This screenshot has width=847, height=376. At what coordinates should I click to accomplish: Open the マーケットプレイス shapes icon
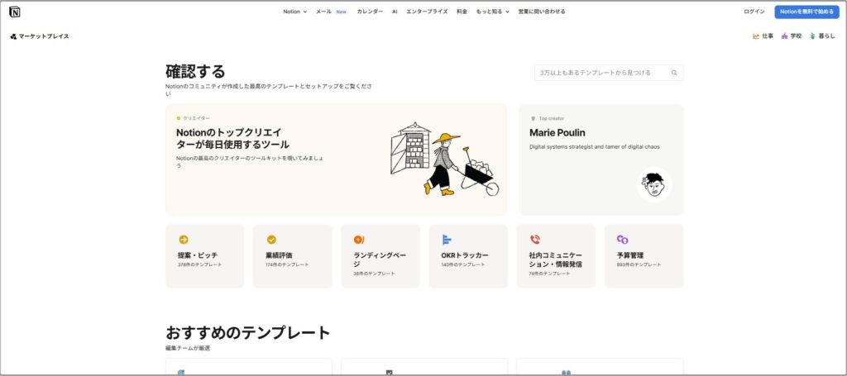click(x=13, y=36)
